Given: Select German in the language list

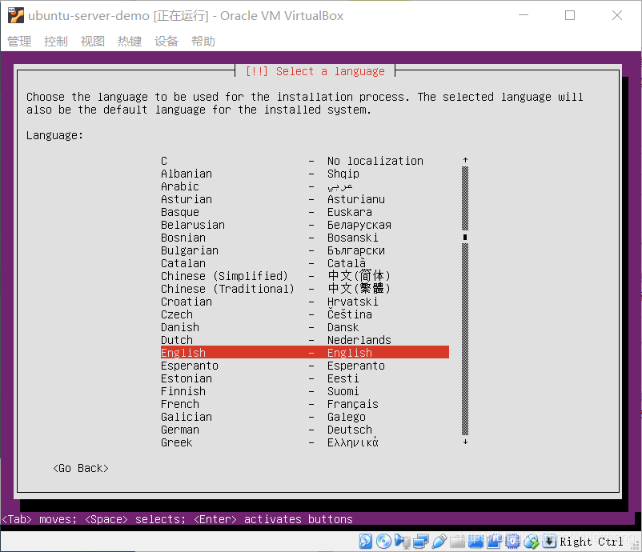Looking at the screenshot, I should coord(305,430).
